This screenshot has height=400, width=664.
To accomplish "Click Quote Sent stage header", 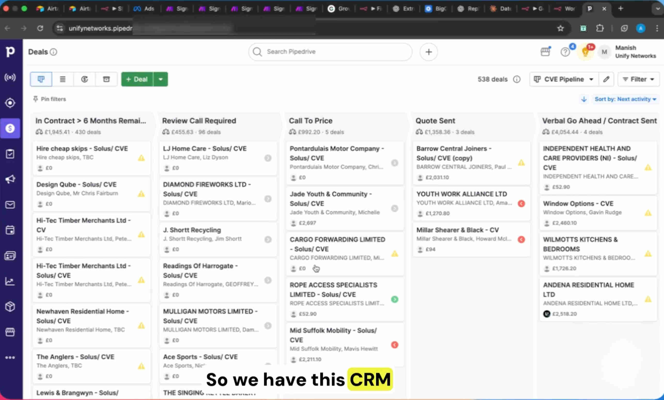I will [x=435, y=121].
